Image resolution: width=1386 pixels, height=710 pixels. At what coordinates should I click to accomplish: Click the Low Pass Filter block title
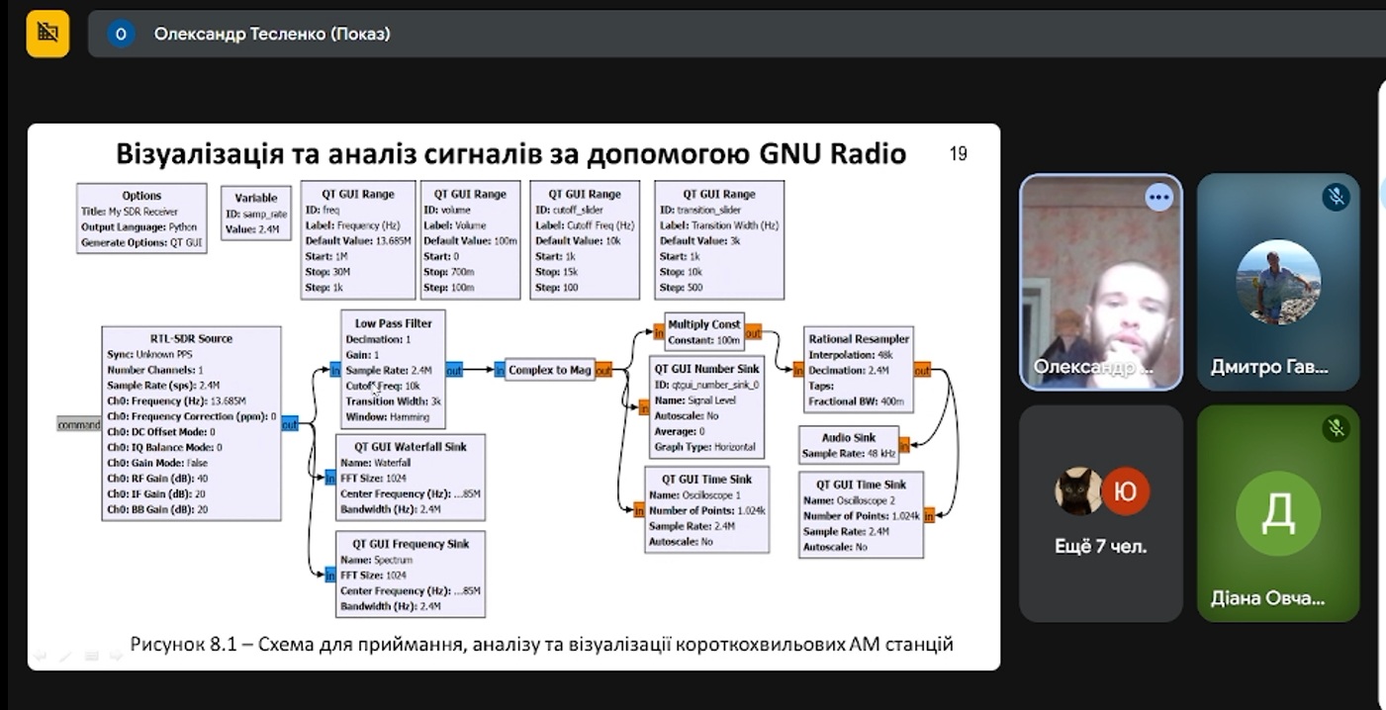coord(393,322)
